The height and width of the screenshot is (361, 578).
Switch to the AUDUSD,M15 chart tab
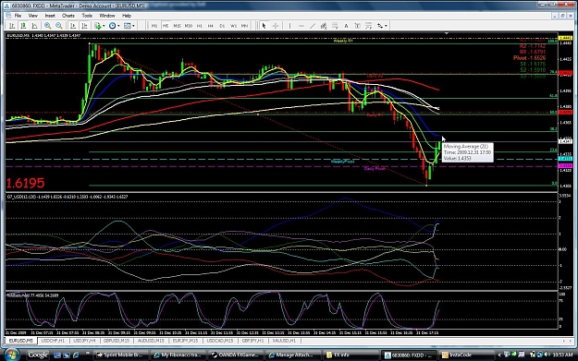(151, 341)
